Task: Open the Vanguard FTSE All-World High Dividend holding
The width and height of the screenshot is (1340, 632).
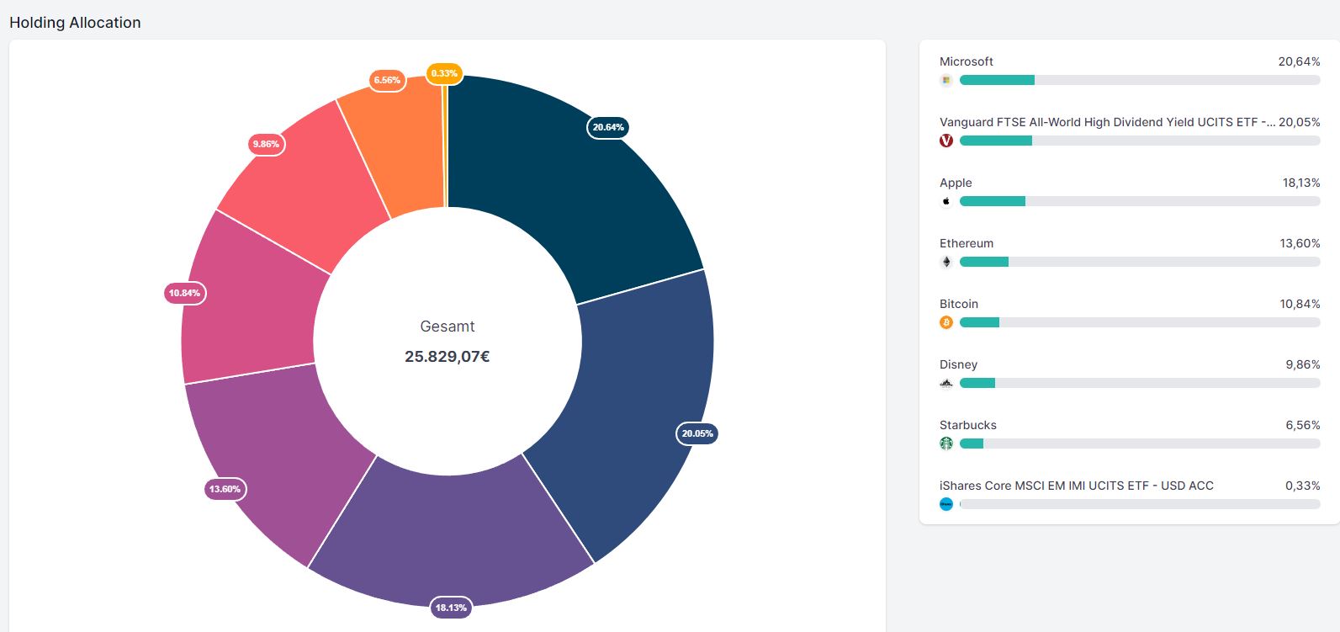Action: click(1107, 122)
